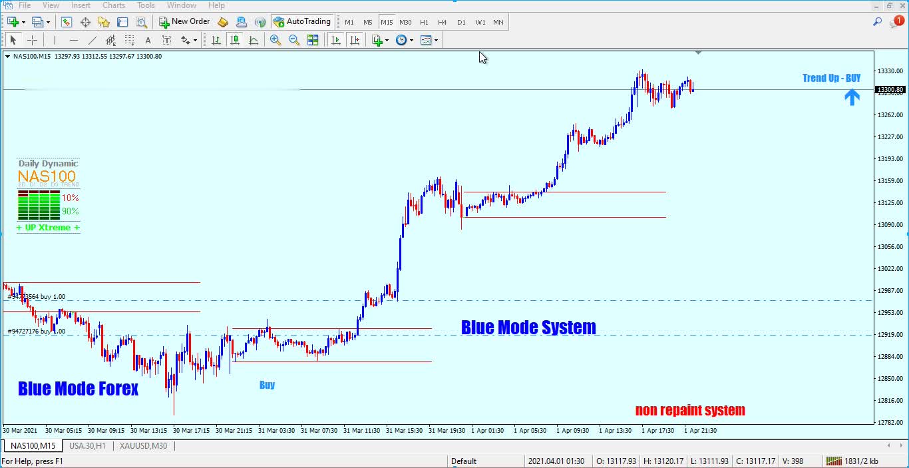
Task: Select the NAS100,M15 chart tab
Action: (33, 446)
